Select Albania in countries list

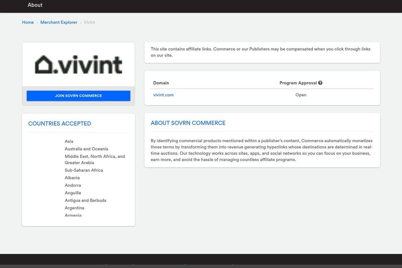(72, 178)
